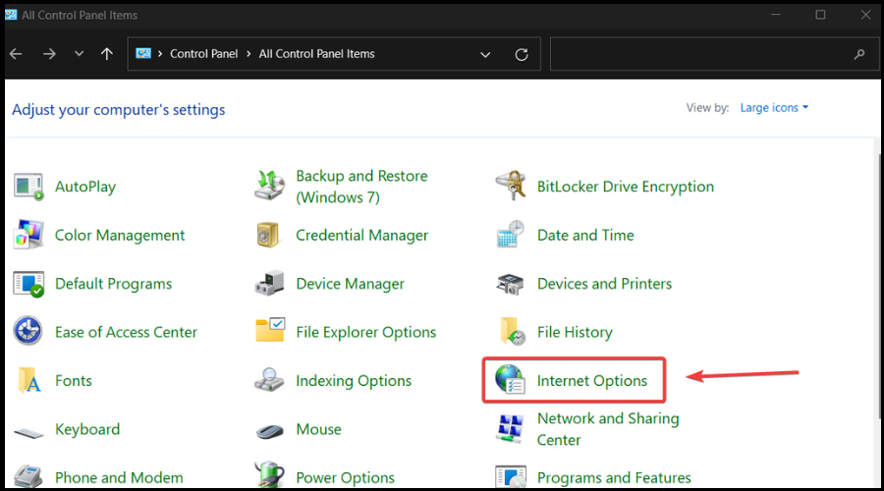
Task: Click the Fonts folder icon
Action: click(28, 380)
